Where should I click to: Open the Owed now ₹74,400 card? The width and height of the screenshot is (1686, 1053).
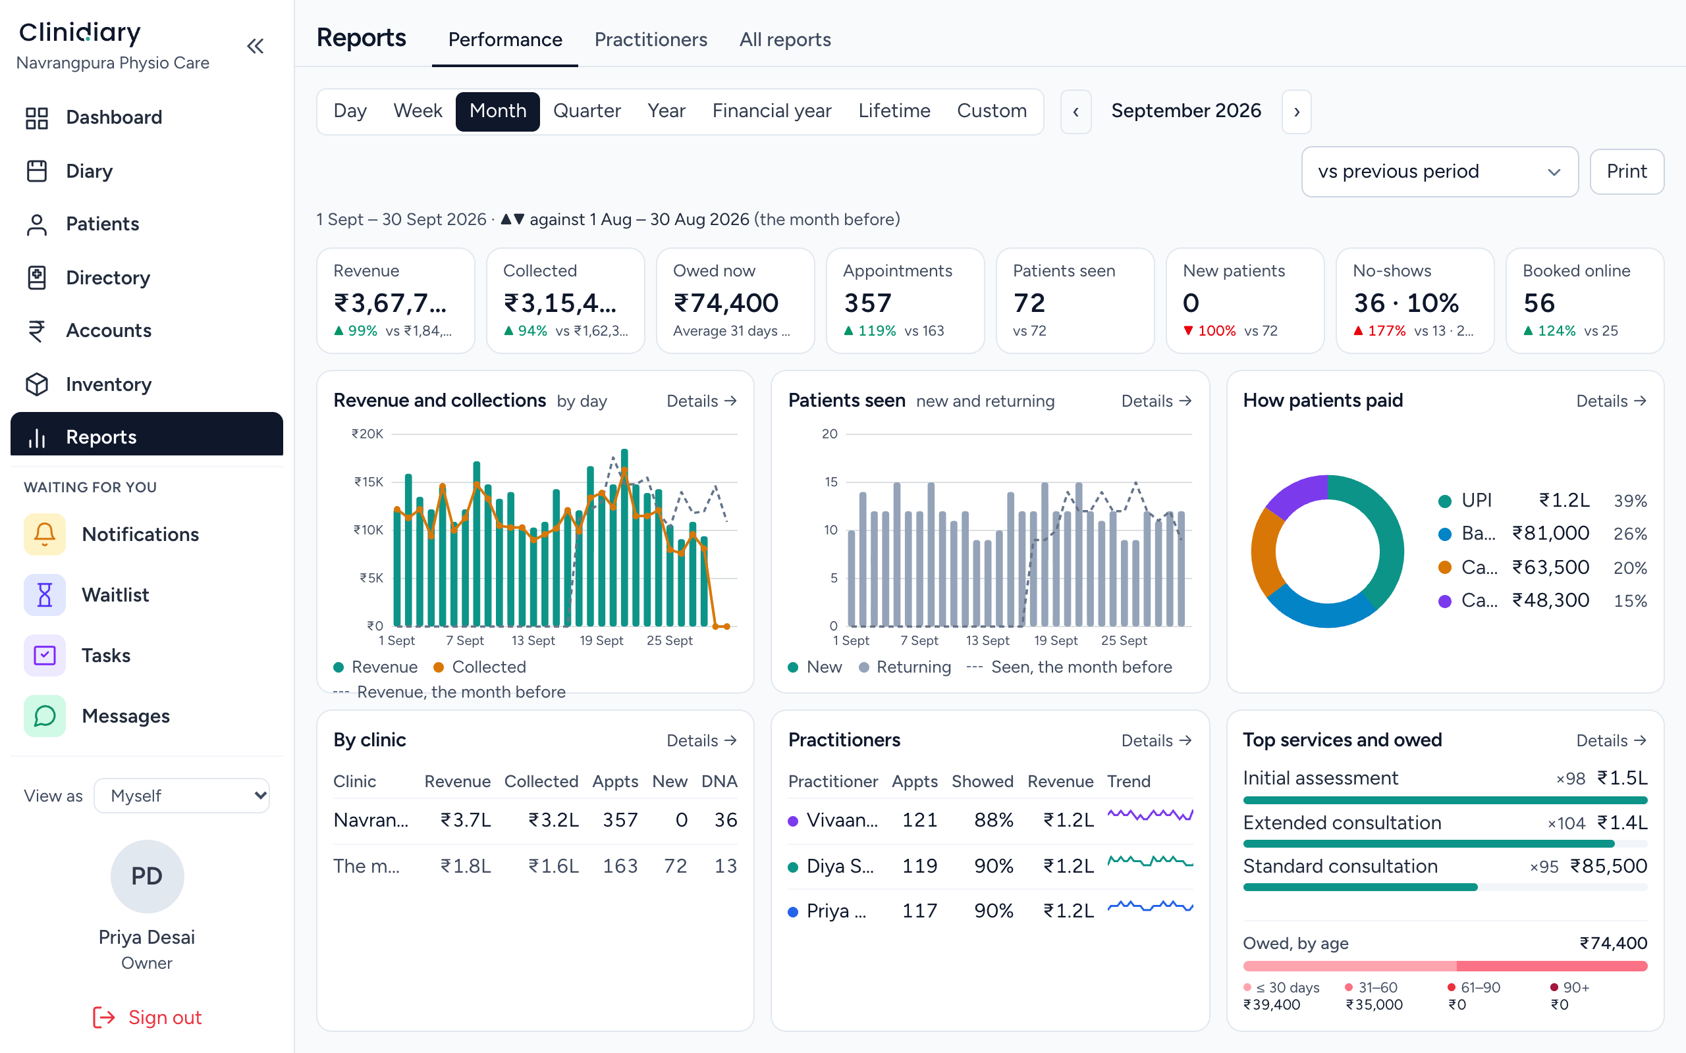[x=735, y=301]
